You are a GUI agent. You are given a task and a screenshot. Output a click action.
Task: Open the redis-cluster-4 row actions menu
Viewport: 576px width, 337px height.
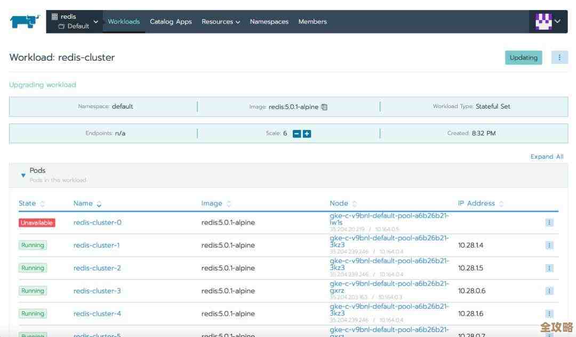[549, 314]
